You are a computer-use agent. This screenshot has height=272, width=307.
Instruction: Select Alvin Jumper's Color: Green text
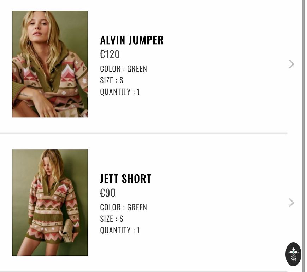[123, 69]
